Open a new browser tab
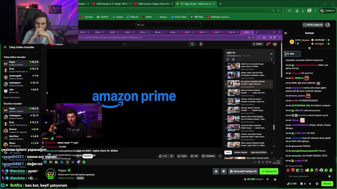 tap(220, 4)
